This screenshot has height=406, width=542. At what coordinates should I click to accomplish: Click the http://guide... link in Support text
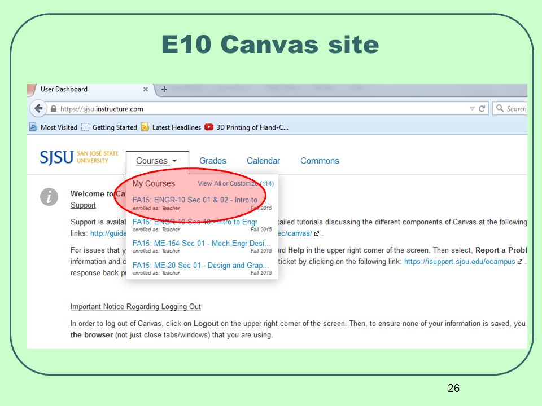(x=108, y=233)
